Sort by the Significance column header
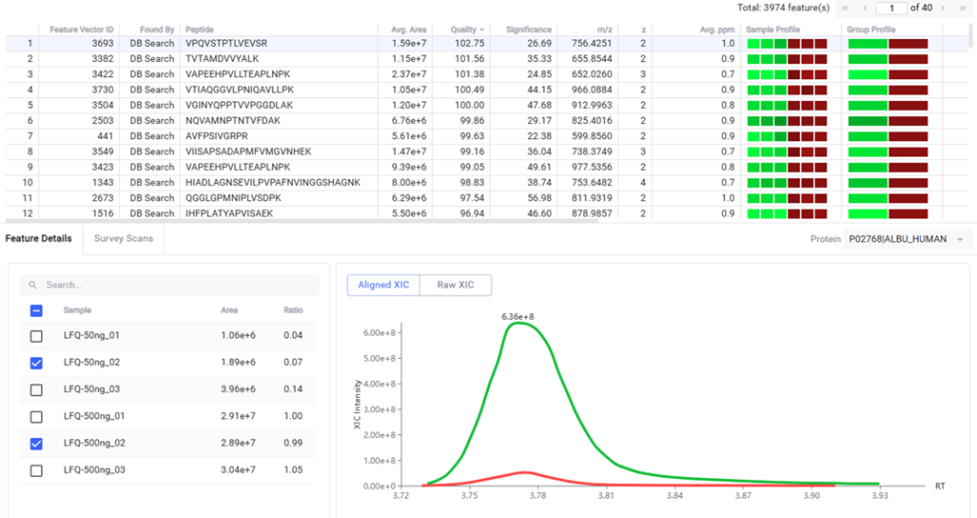Image resolution: width=977 pixels, height=518 pixels. point(529,30)
